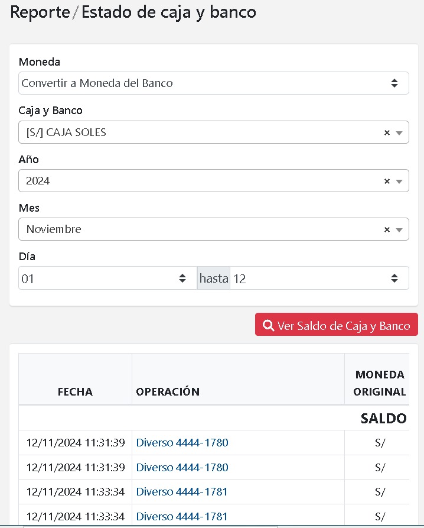Viewport: 424px width, 528px height.
Task: Click the Reporte breadcrumb link
Action: pyautogui.click(x=40, y=12)
